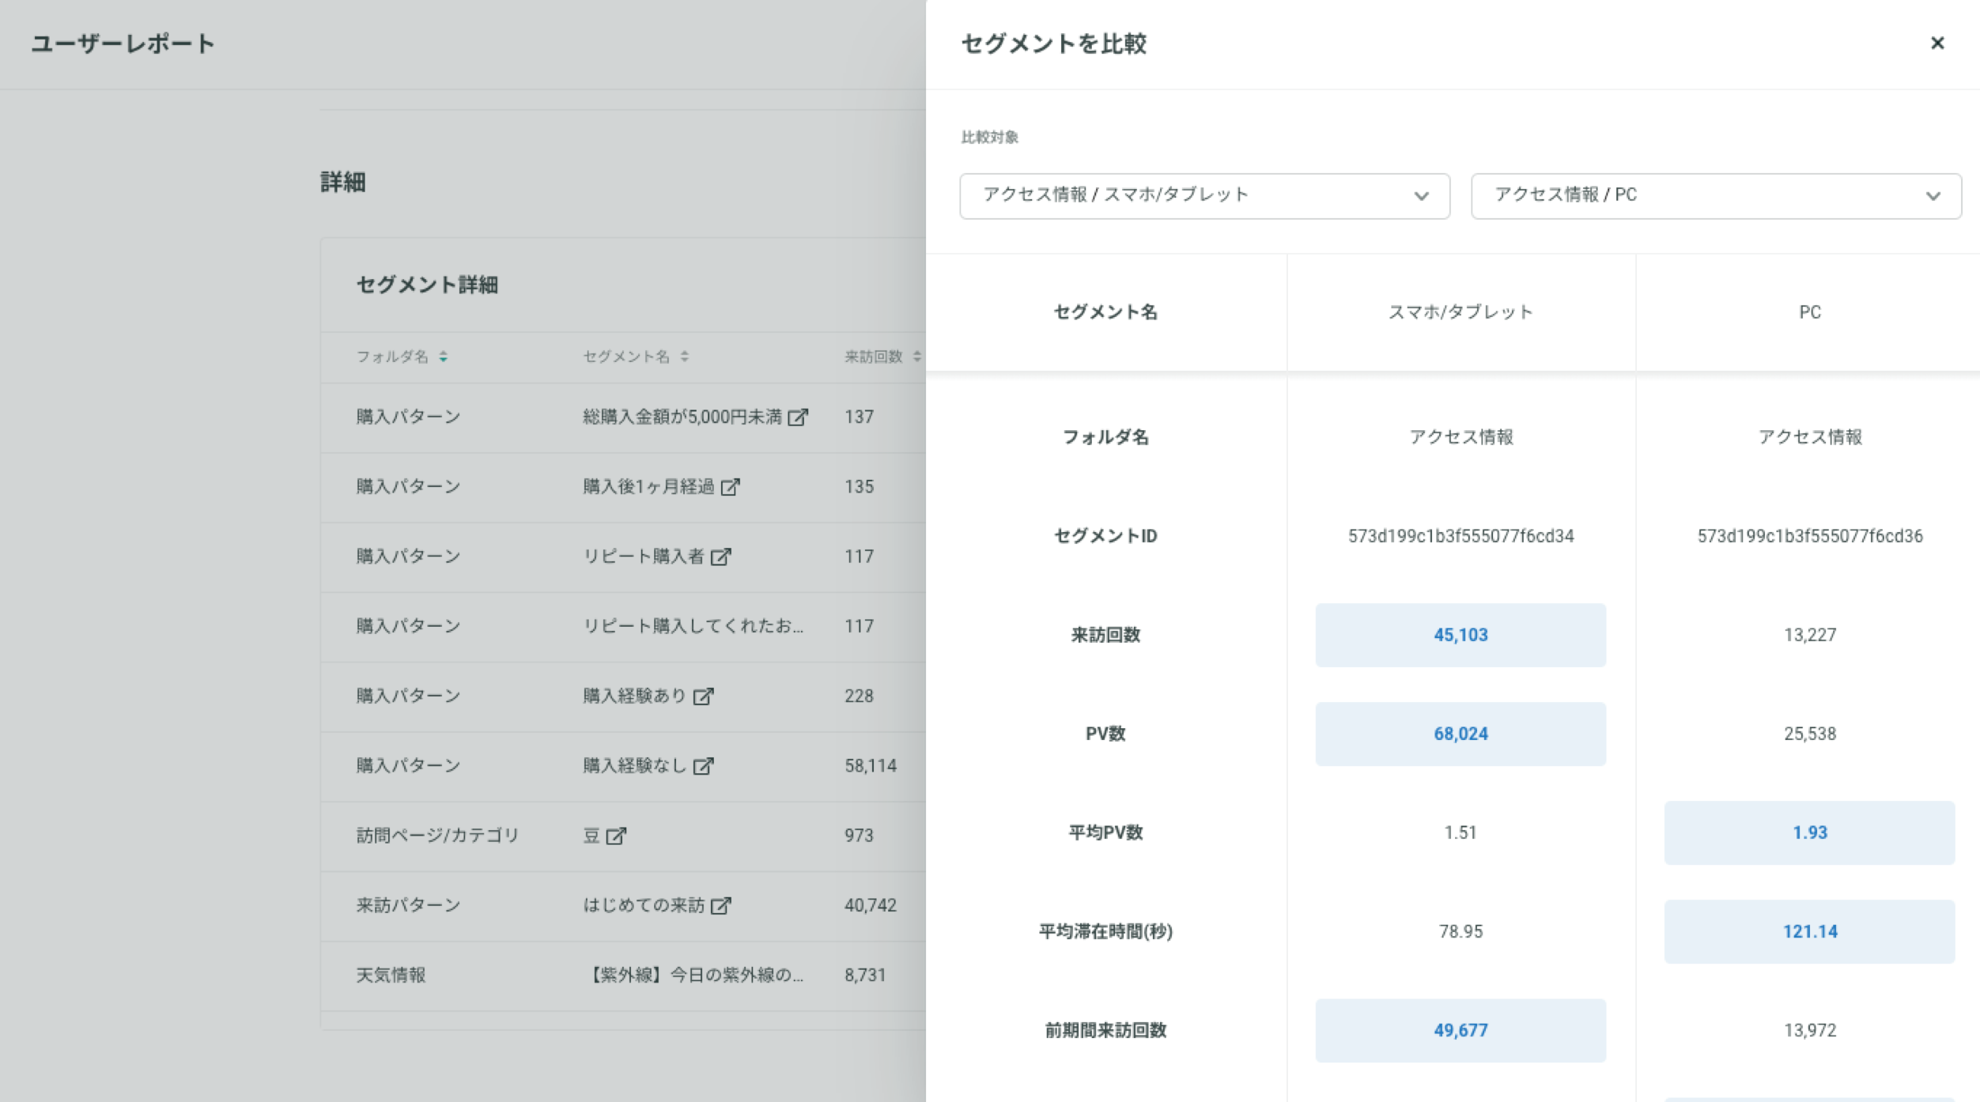This screenshot has height=1102, width=1980.
Task: Click segment ID ending in cd36
Action: (1810, 536)
